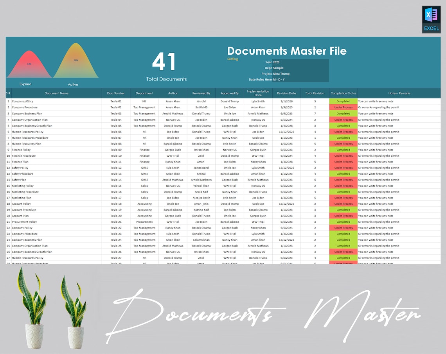Click the Excel logo icon

point(431,19)
